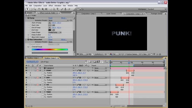This screenshot has width=192, height=108.
Task: Click the show channel RGB icon in viewer
Action: [111, 54]
